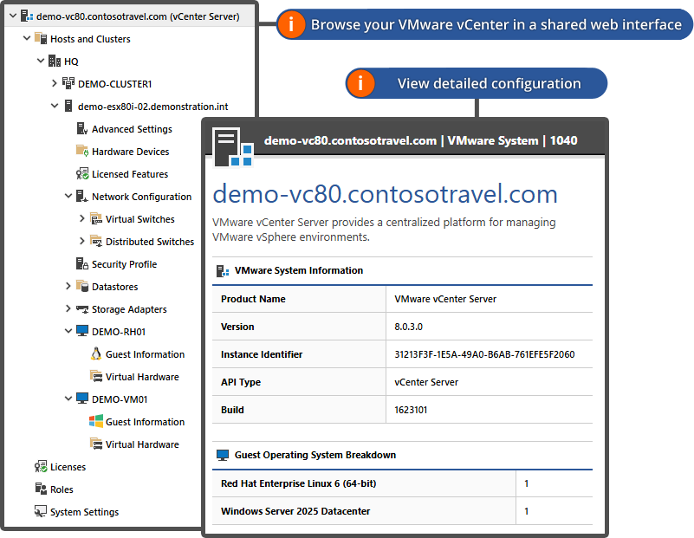This screenshot has width=694, height=538.
Task: Open the demo-vc80.contosotravel.com blue title link
Action: 385,194
